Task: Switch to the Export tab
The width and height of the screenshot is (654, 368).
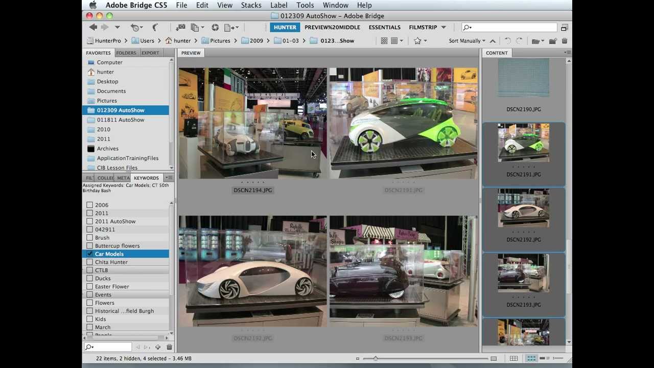Action: [x=150, y=53]
